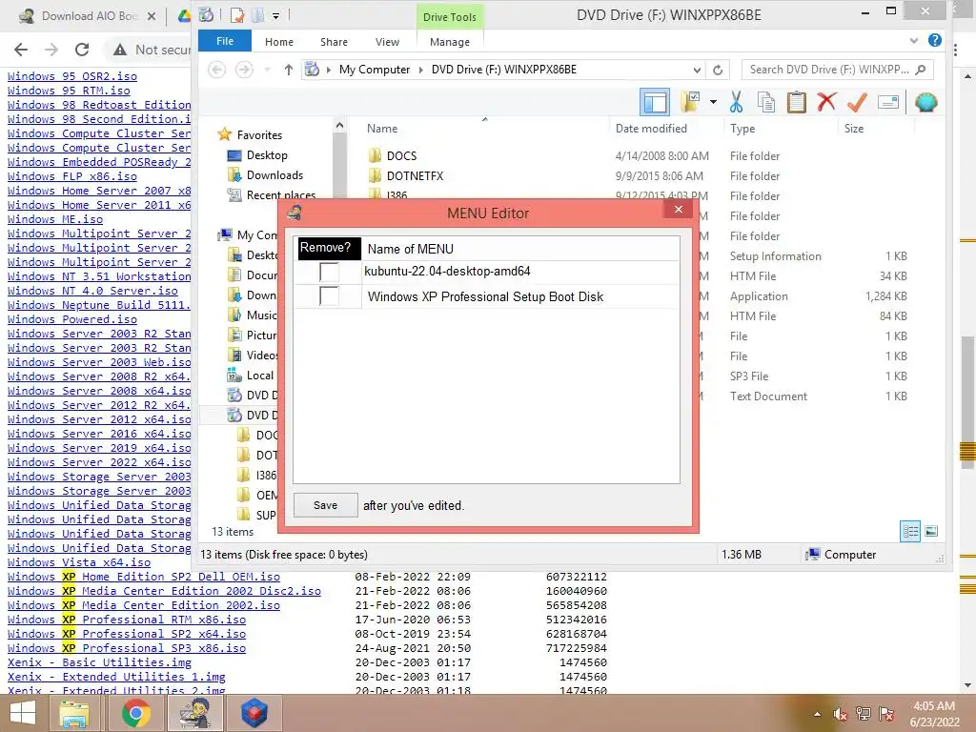Open Windows XP Professional RTM x86.iso link
This screenshot has height=732, width=976.
[127, 620]
